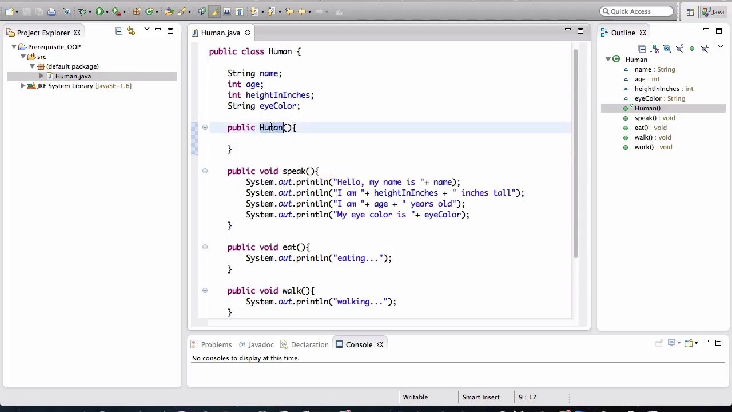Click into the Quick Access search field
This screenshot has width=732, height=412.
pos(636,11)
